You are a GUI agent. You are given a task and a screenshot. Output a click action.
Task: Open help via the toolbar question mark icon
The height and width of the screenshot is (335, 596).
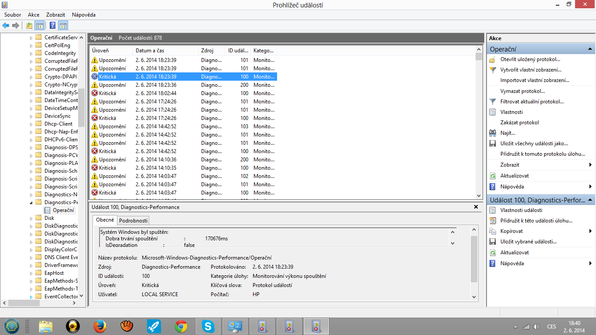coord(53,25)
